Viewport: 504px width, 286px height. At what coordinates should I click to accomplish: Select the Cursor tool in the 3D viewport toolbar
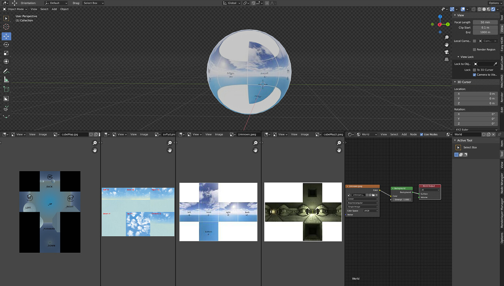pyautogui.click(x=6, y=27)
